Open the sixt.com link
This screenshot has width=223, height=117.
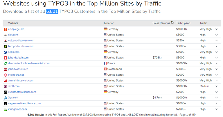point(13,35)
